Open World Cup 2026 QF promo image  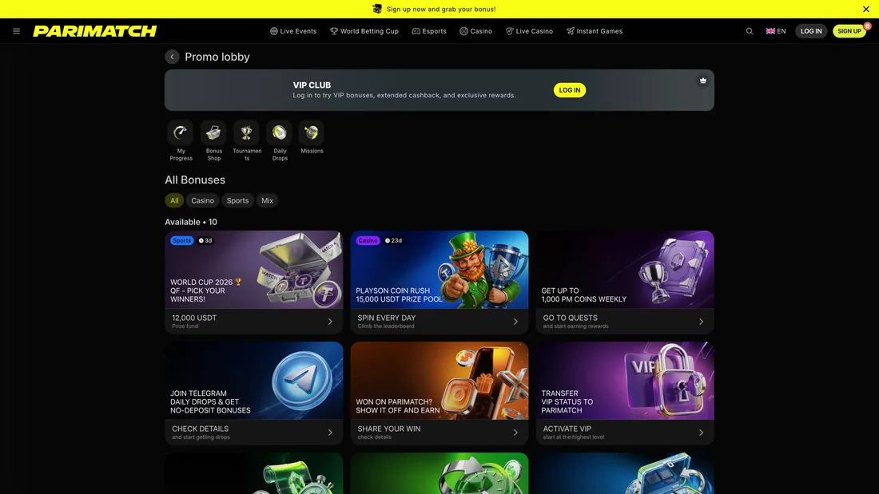(x=254, y=270)
